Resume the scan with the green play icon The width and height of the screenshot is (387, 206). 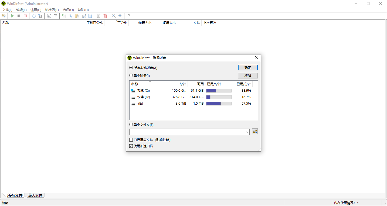pos(12,16)
